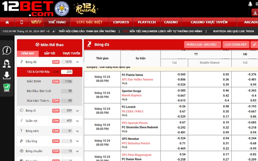Viewport: 258px width, 161px height.
Task: Click 0.71 odds for PFC Belasitsa Petrich
Action: (x=182, y=143)
